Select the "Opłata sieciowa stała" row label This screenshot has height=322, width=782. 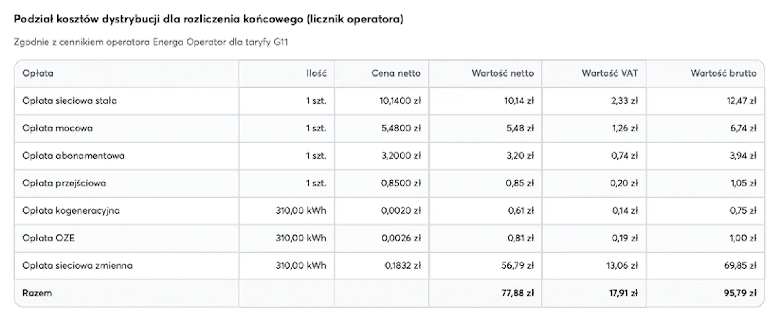tap(70, 101)
